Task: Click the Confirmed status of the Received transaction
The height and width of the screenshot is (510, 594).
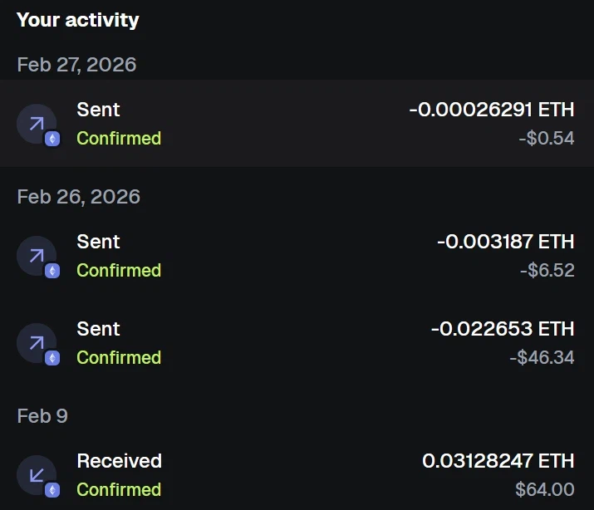Action: (119, 490)
